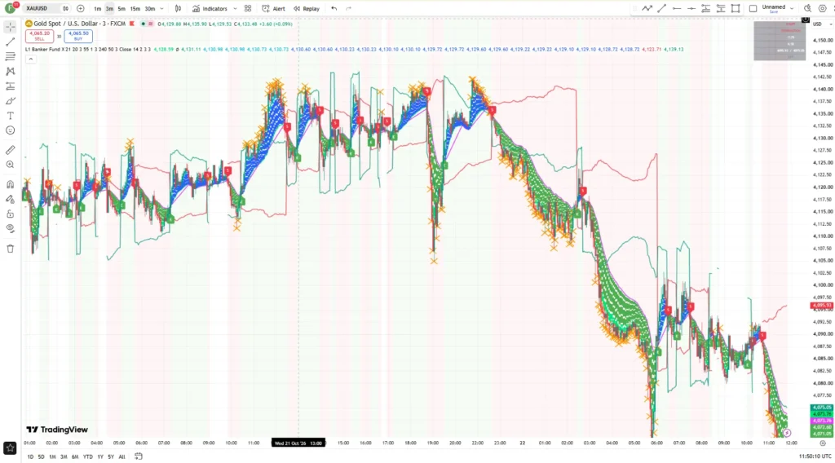Open the chart layout setup square icon
Image resolution: width=835 pixels, height=463 pixels.
tap(753, 8)
